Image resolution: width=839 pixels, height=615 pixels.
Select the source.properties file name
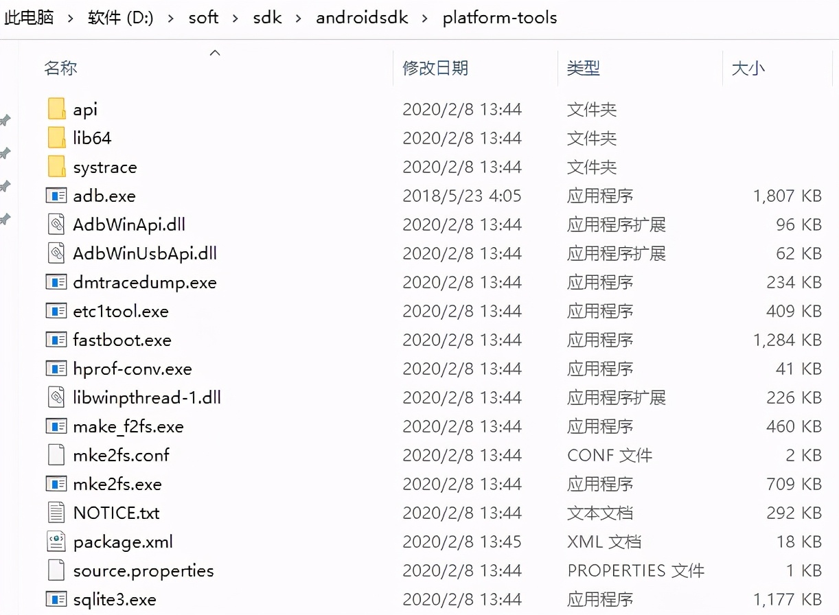point(143,570)
